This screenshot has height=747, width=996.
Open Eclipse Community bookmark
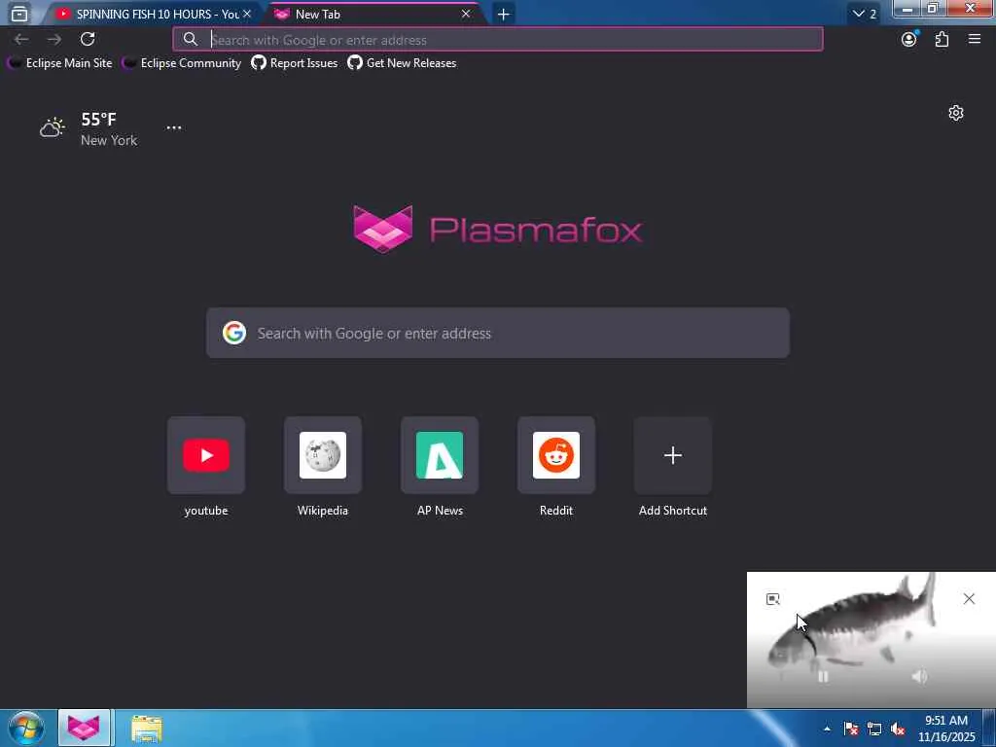[182, 63]
